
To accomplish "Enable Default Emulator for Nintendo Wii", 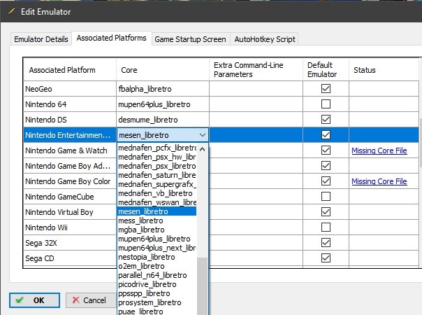I will [x=326, y=227].
